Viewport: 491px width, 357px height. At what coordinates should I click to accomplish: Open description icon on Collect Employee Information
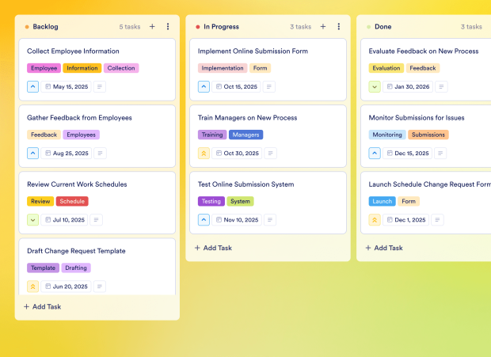click(100, 87)
